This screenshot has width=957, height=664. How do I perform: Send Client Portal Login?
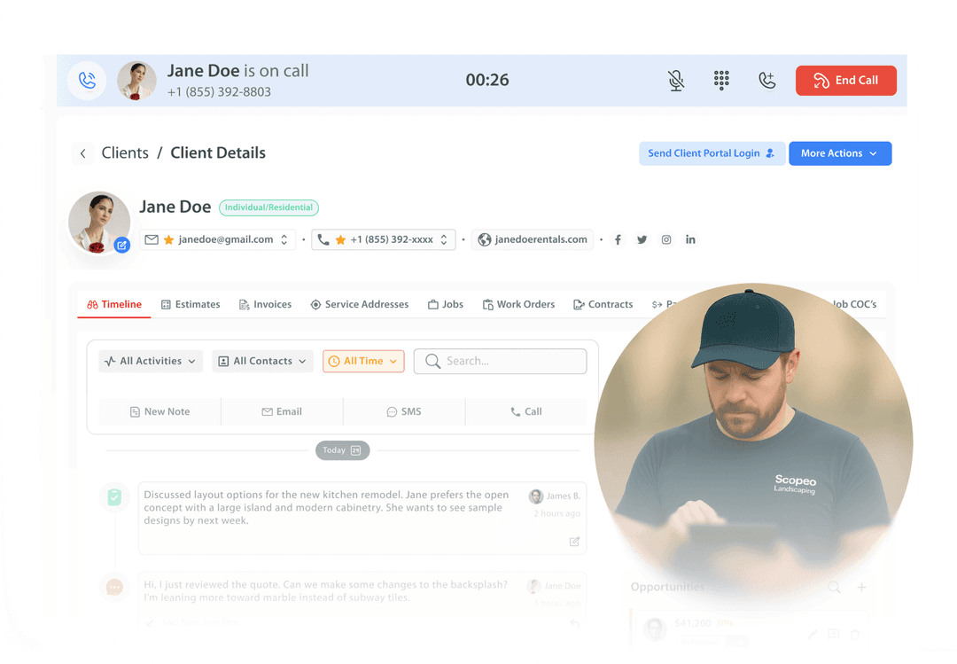click(711, 153)
